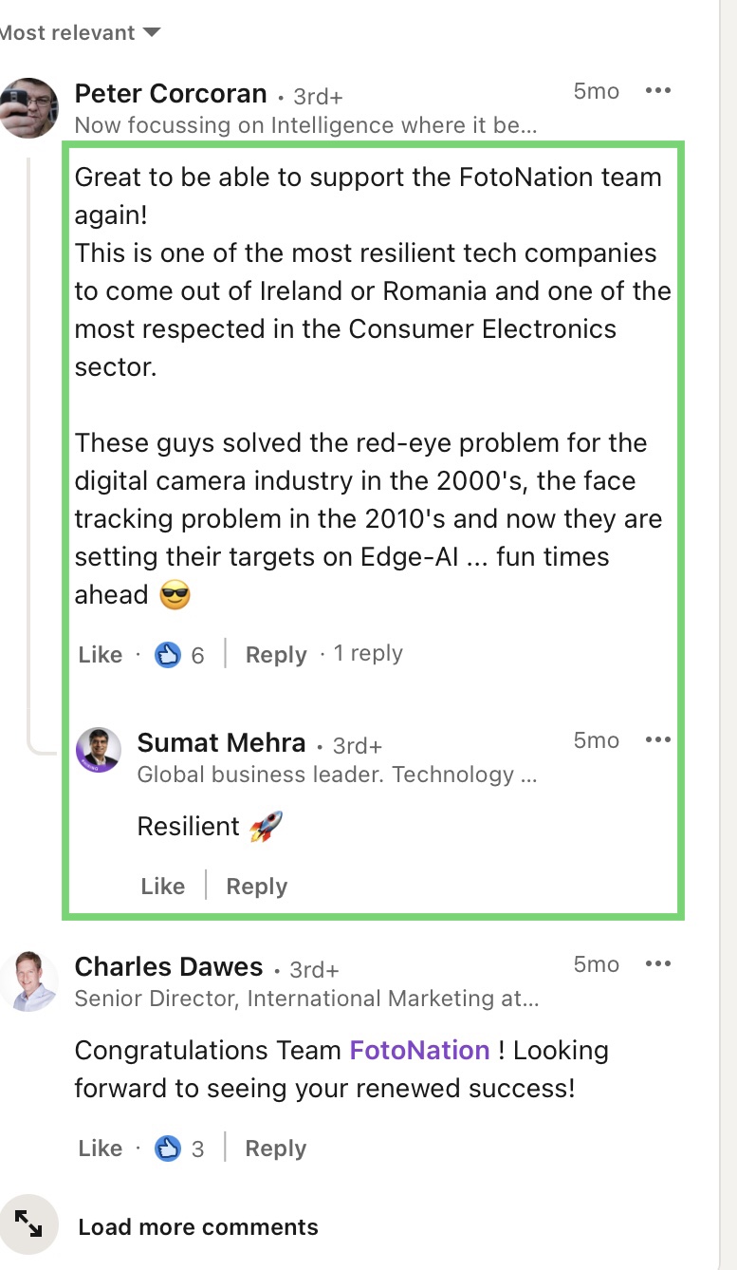The width and height of the screenshot is (737, 1270).
Task: Open more options on Peter Corcoran's comment
Action: pos(657,91)
